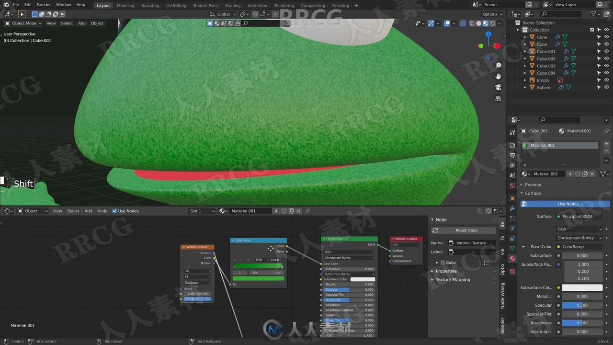Open the Particles properties tab
This screenshot has width=613, height=345.
[x=512, y=218]
